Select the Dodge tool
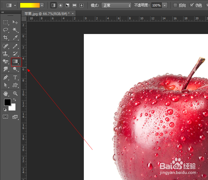The image size is (208, 180). click(x=15, y=69)
